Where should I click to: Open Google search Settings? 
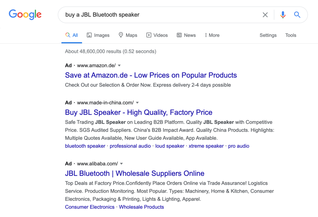coord(268,35)
